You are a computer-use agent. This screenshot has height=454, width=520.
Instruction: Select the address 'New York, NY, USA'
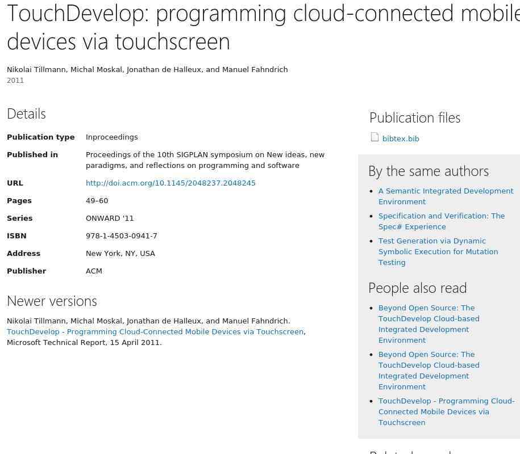120,253
